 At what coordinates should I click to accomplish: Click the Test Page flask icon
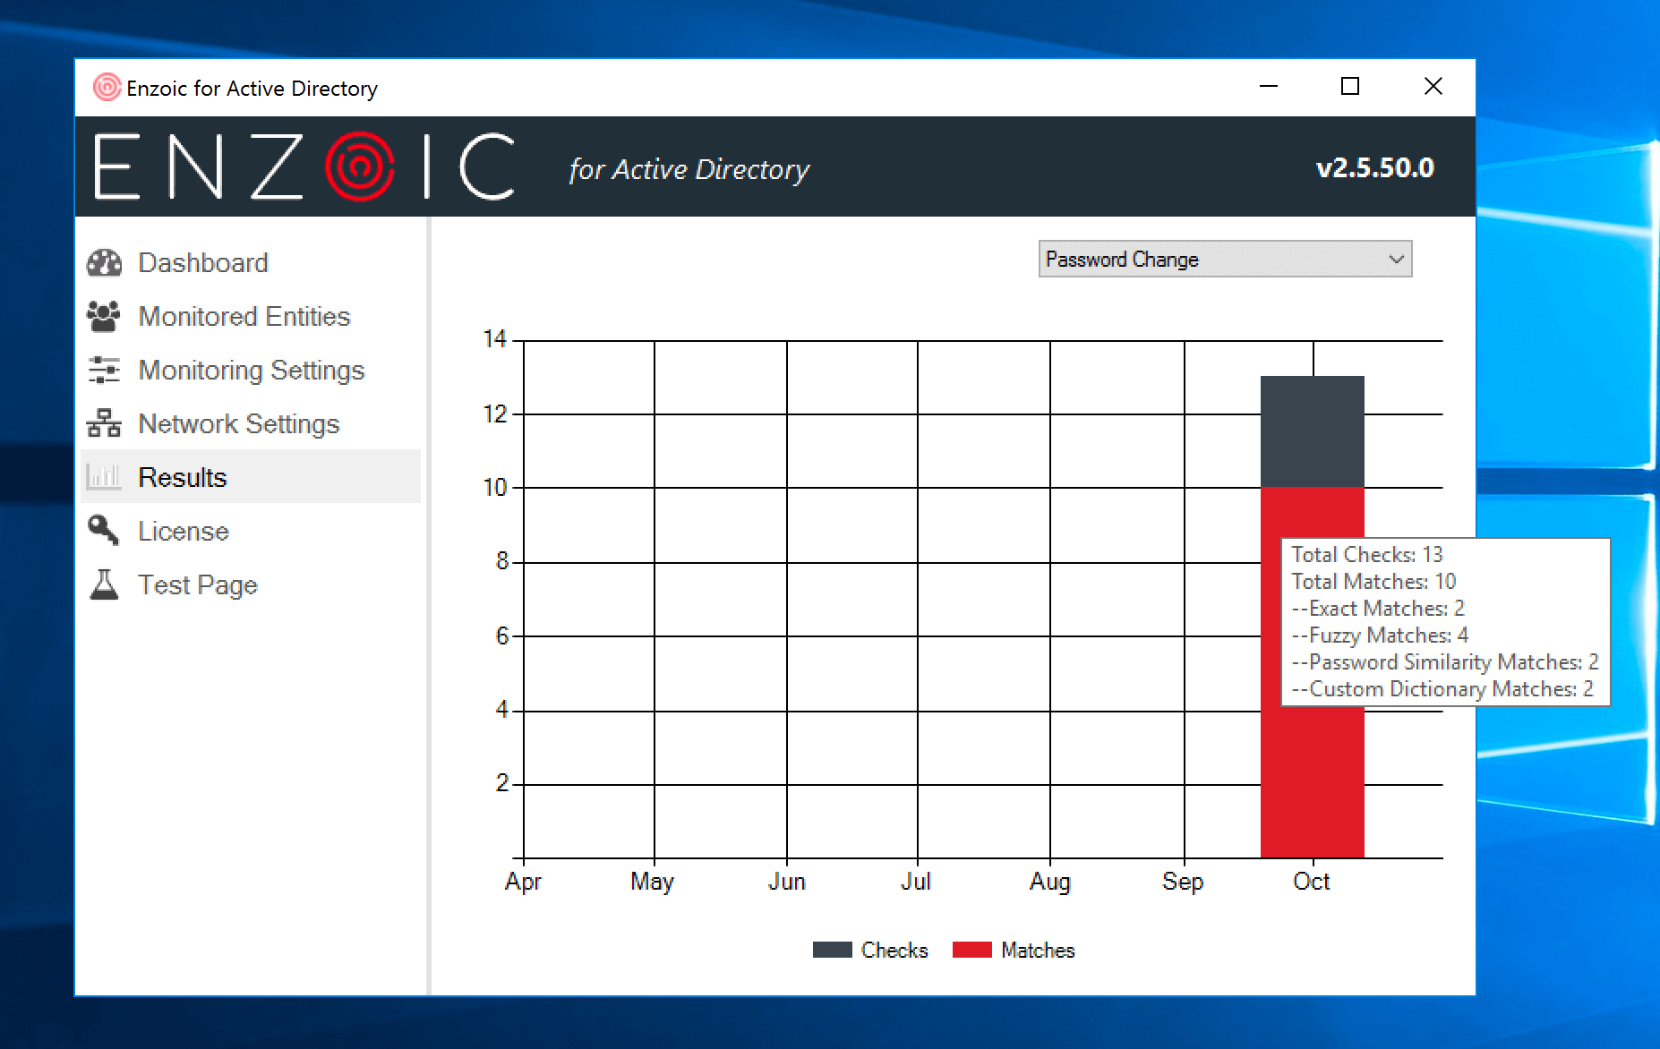104,584
